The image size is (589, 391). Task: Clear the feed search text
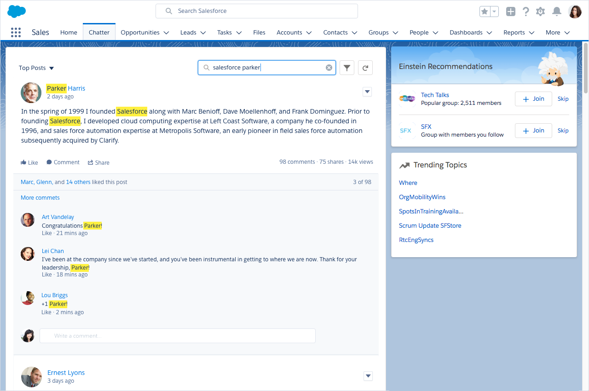click(x=329, y=68)
